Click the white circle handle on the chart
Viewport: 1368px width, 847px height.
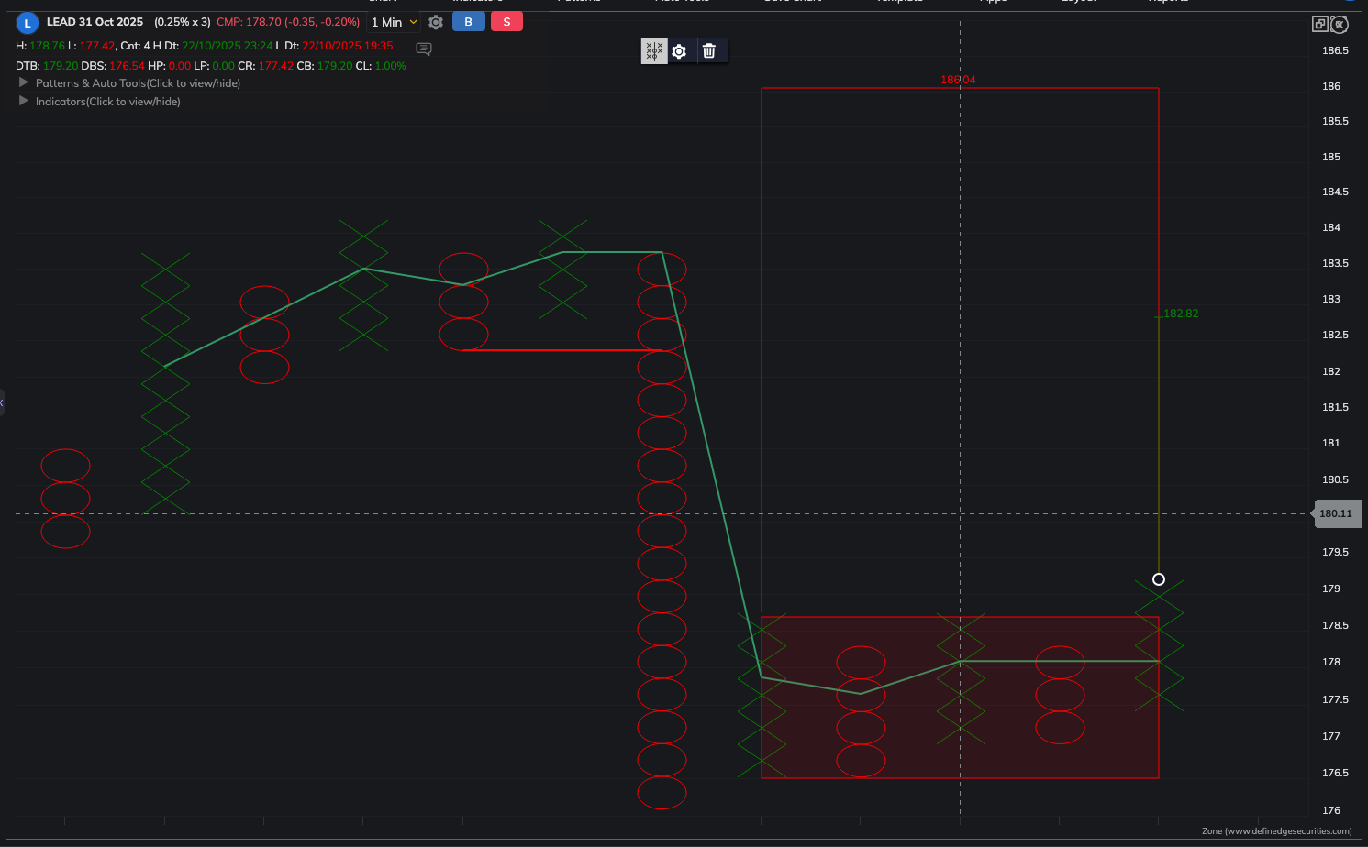coord(1159,579)
